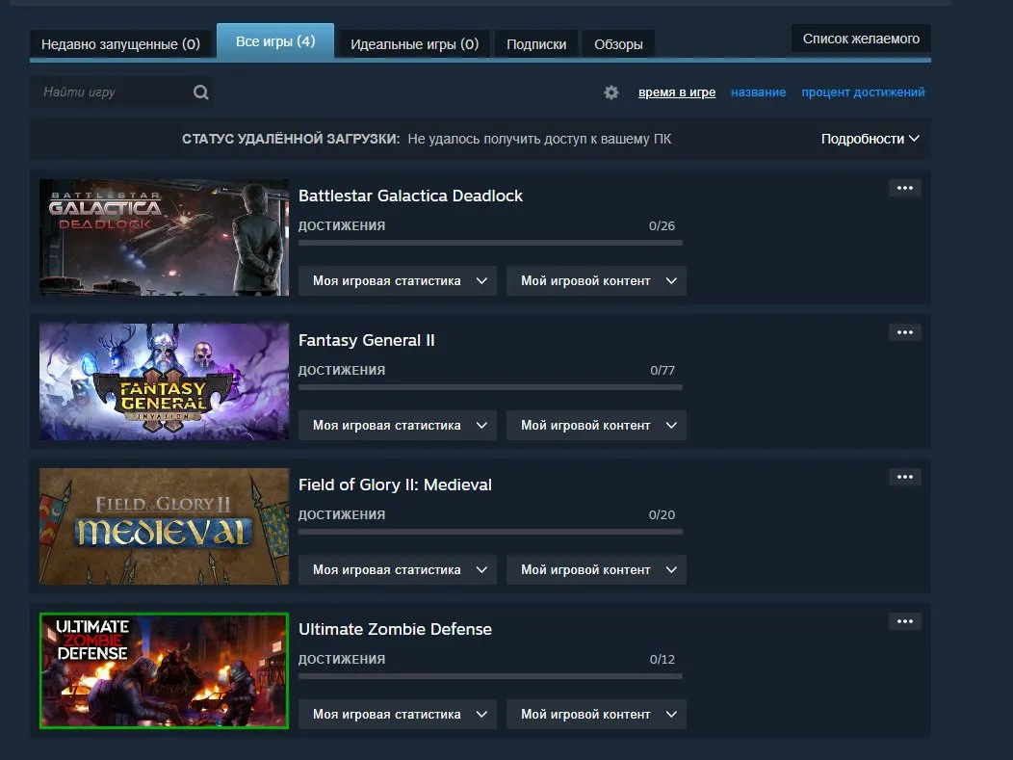The image size is (1013, 760).
Task: Click the 0/26 achievements count
Action: pyautogui.click(x=662, y=226)
